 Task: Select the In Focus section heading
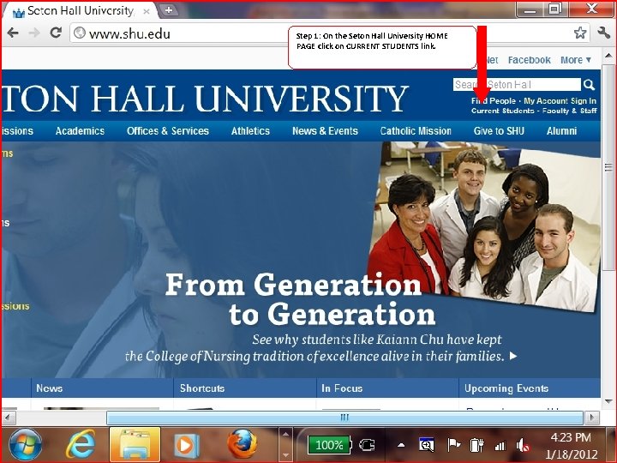click(x=342, y=388)
